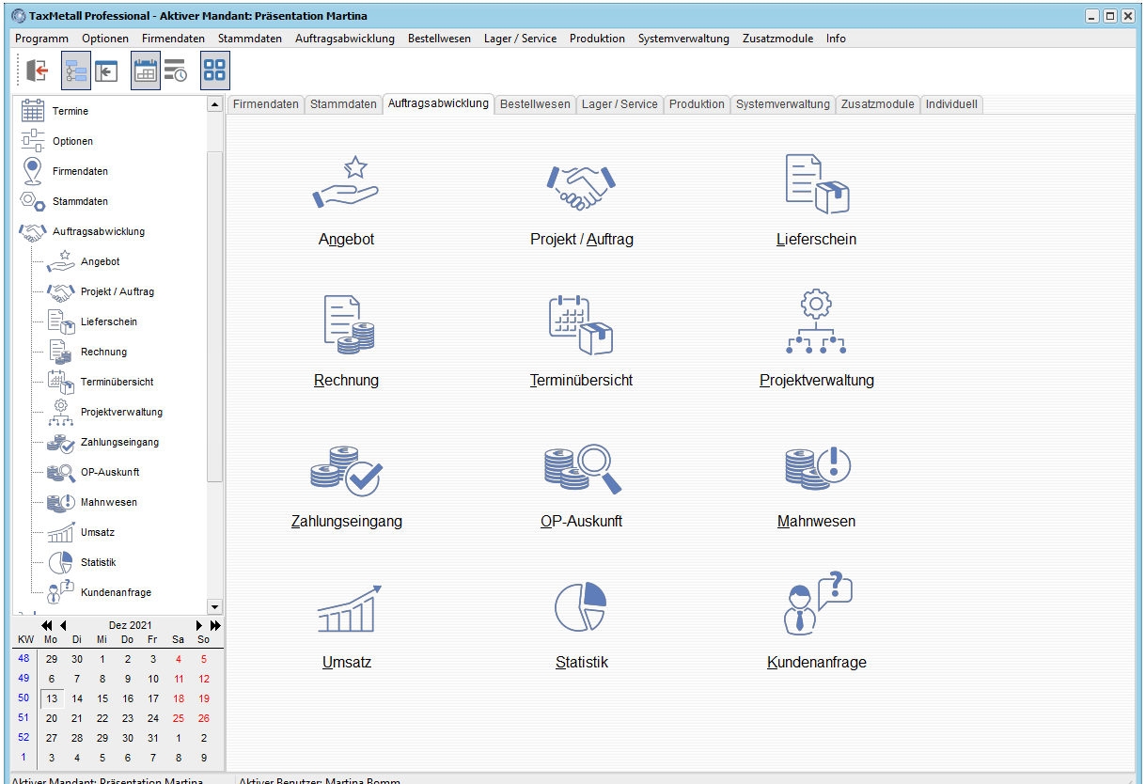Open the Bestellwesen menu in menu bar
This screenshot has width=1145, height=784.
pos(439,39)
